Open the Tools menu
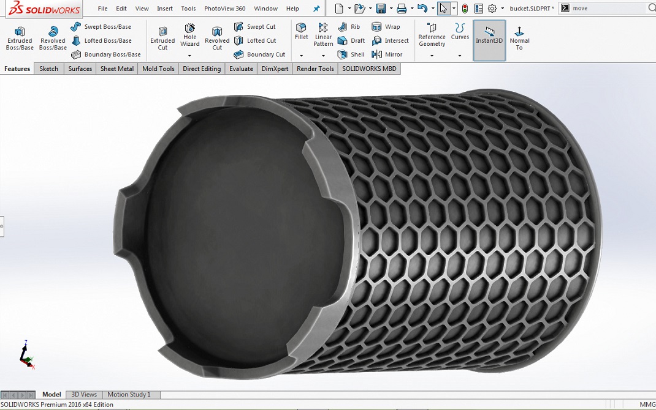This screenshot has height=410, width=656. coord(188,9)
